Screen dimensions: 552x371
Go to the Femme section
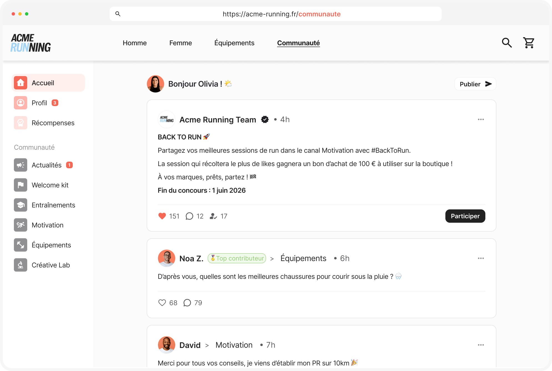tap(180, 43)
